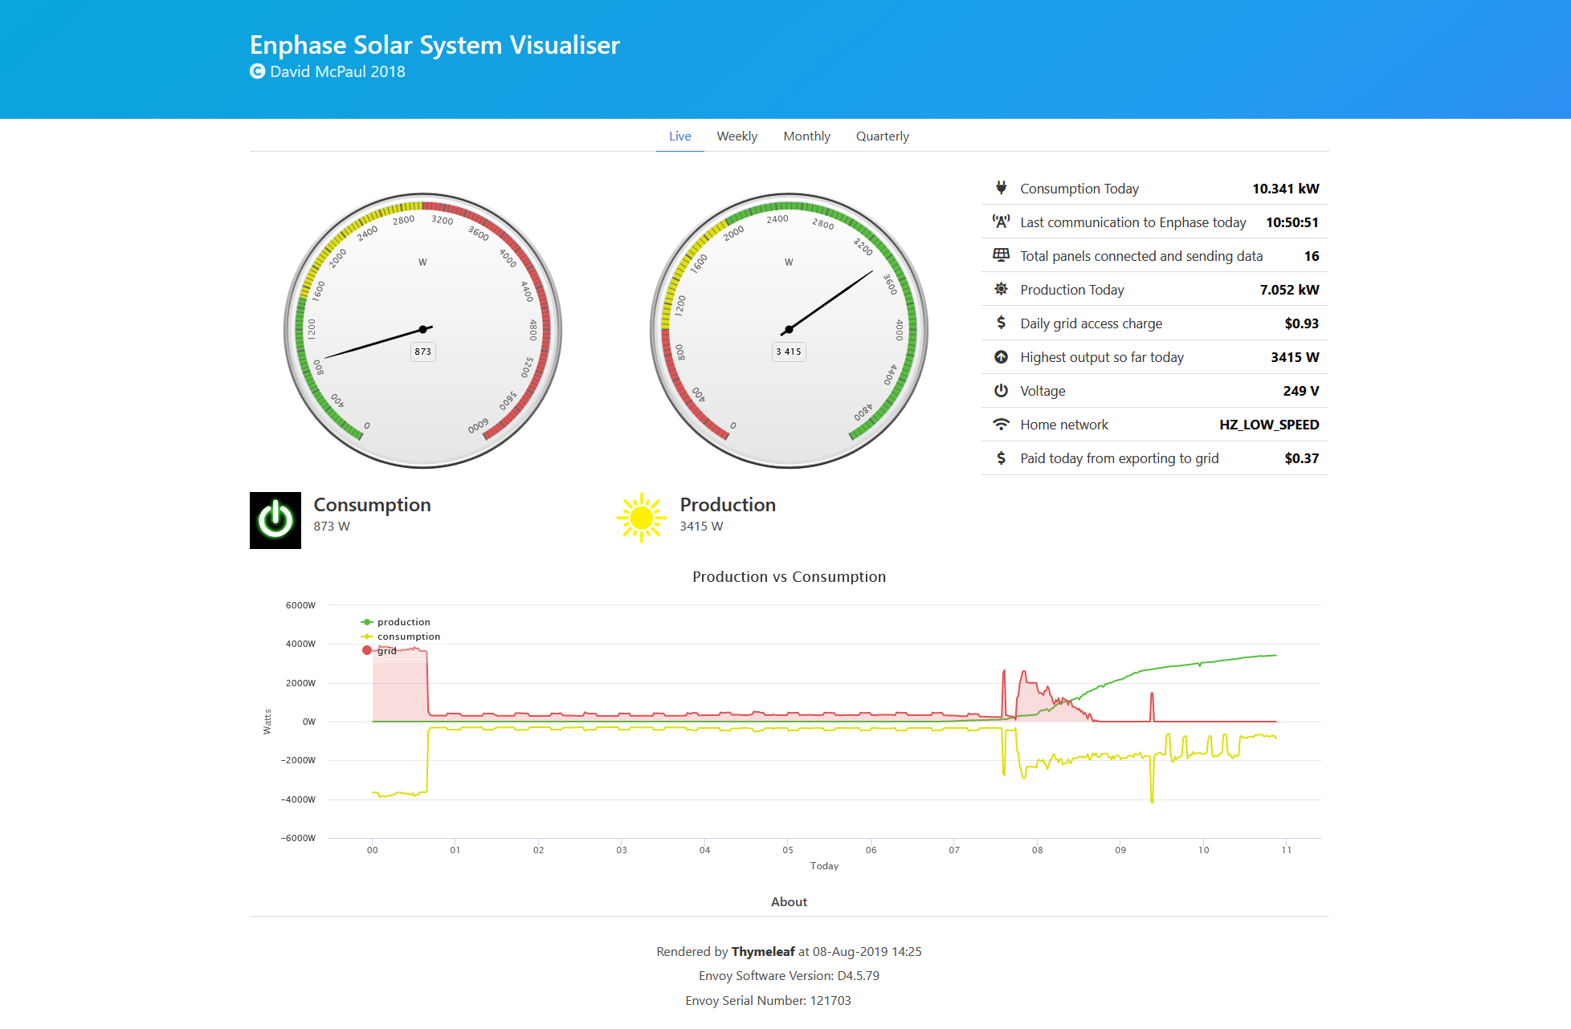Viewport: 1571px width, 1029px height.
Task: Click the antenna icon for last communication
Action: click(x=1001, y=222)
